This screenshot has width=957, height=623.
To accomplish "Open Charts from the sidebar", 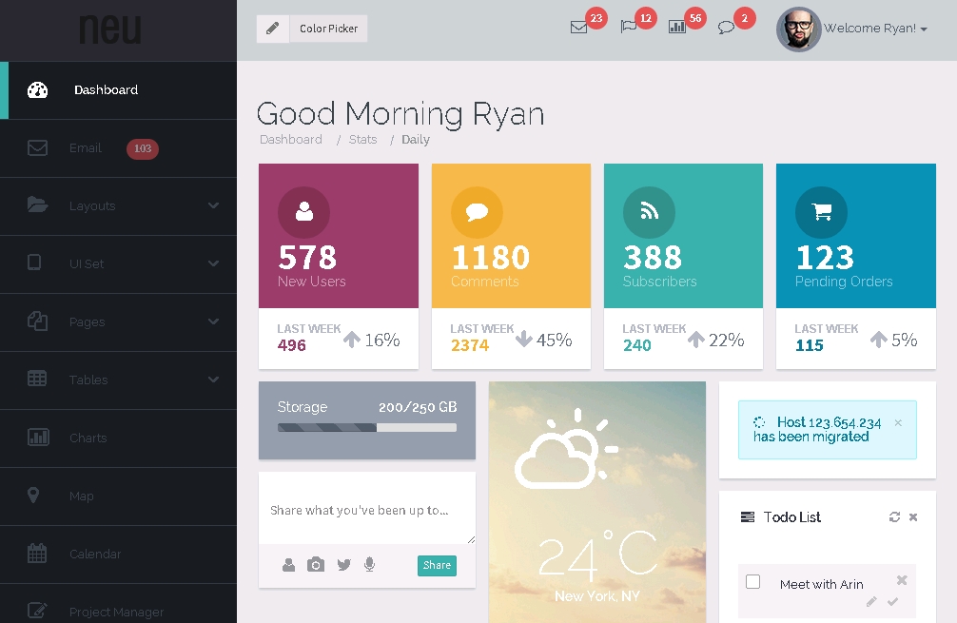I will [x=88, y=438].
